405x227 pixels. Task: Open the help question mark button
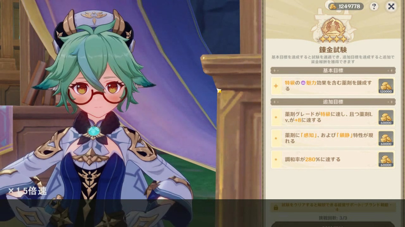coord(374,6)
